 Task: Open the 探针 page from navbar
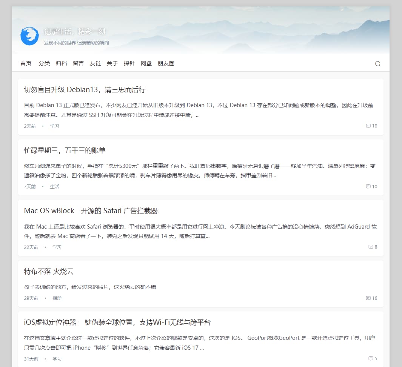129,63
